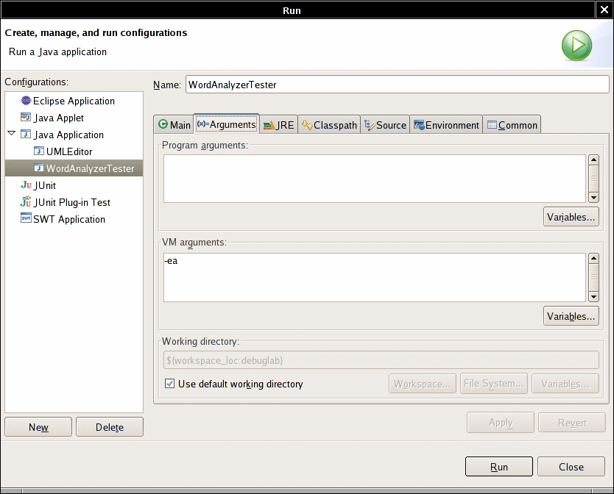The image size is (614, 494).
Task: Click scroll up arrow in VM arguments
Action: 593,258
